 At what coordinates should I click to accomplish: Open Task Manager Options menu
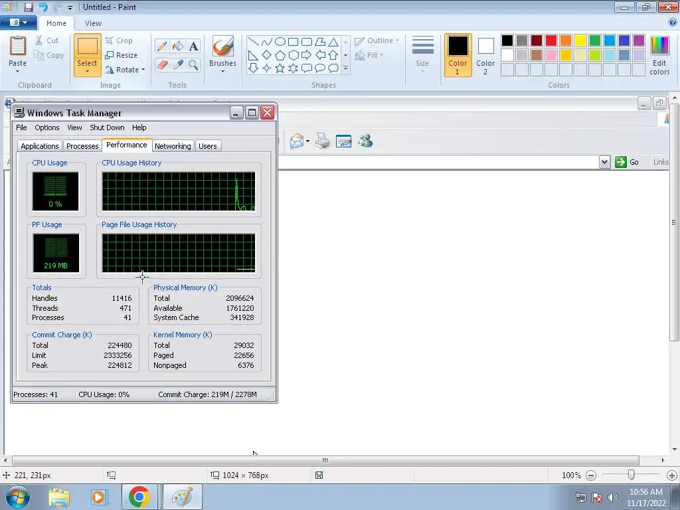tap(47, 127)
